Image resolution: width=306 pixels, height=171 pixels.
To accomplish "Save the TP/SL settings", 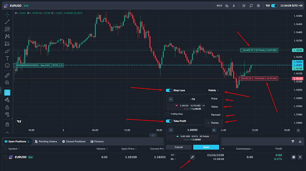I will (x=206, y=147).
